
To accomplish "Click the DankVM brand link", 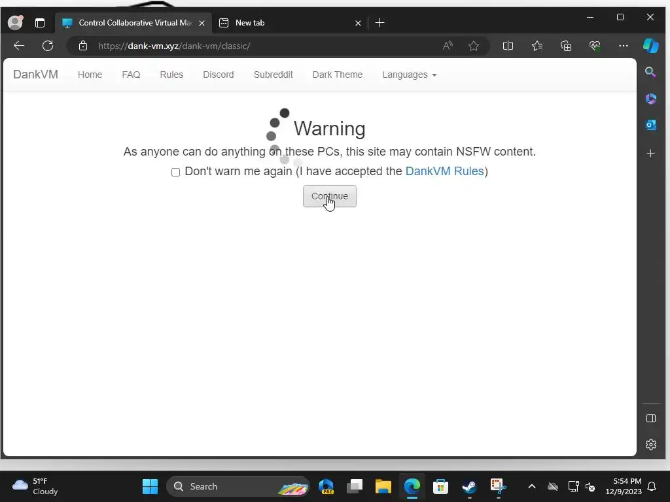I will 35,75.
